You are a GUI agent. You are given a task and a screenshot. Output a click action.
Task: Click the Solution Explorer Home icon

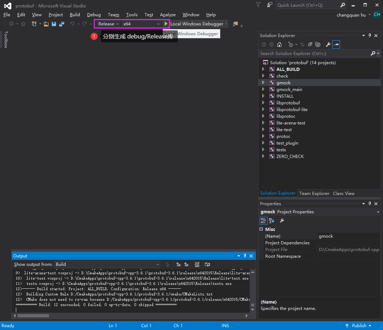pos(279,44)
